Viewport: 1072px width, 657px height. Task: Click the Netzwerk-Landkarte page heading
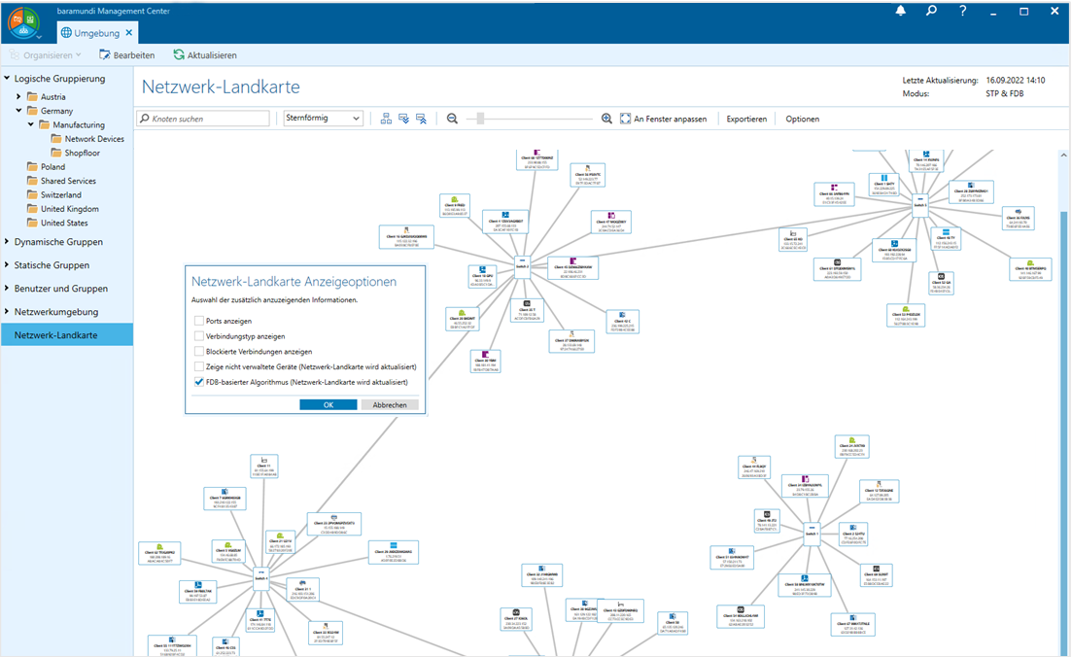[221, 86]
